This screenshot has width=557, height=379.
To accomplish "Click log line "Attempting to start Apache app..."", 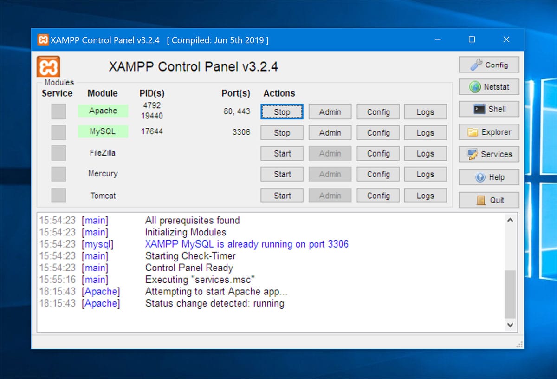I will [x=216, y=292].
